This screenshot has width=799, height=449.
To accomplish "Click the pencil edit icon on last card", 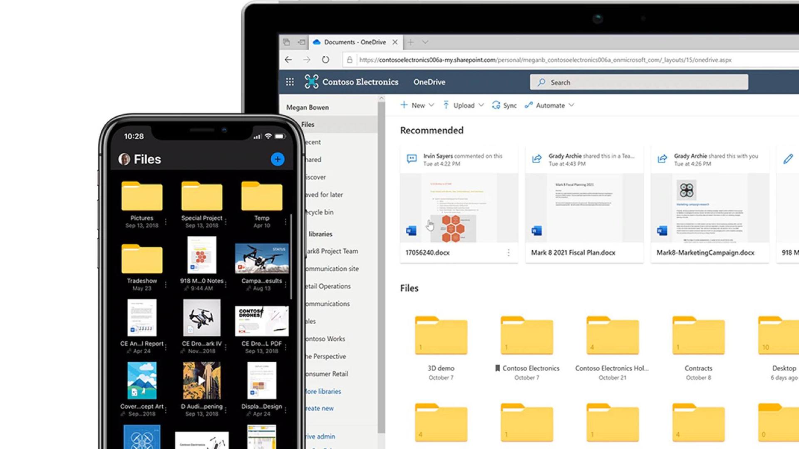I will (788, 159).
